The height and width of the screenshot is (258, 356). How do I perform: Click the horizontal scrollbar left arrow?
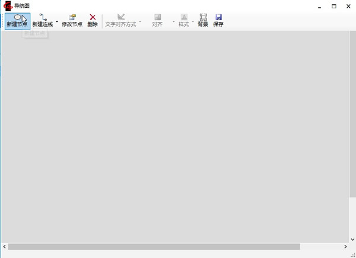tap(4, 247)
